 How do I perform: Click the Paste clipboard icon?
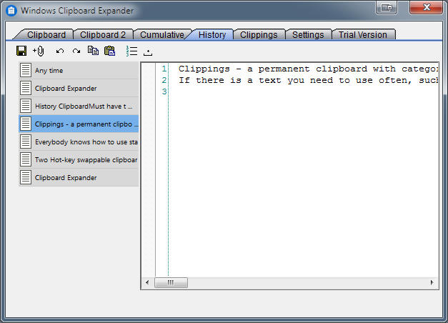pyautogui.click(x=110, y=51)
